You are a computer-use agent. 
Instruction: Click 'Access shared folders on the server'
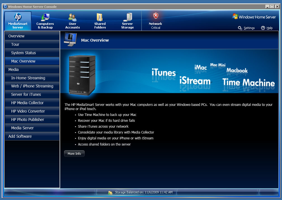tap(104, 144)
